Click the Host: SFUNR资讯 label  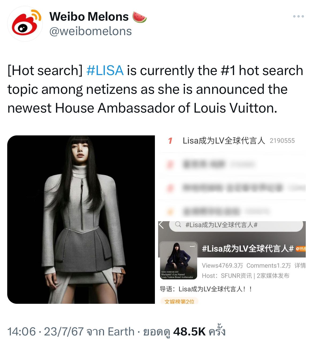coord(227,276)
